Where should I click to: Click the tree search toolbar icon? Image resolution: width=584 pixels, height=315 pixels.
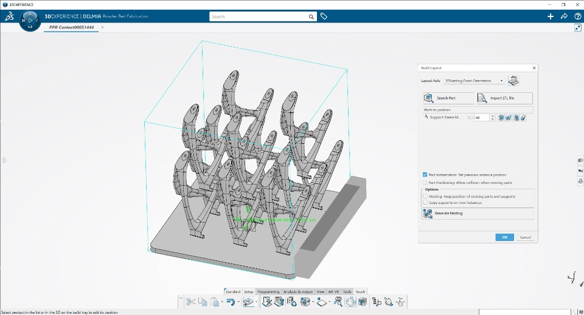pos(377,302)
